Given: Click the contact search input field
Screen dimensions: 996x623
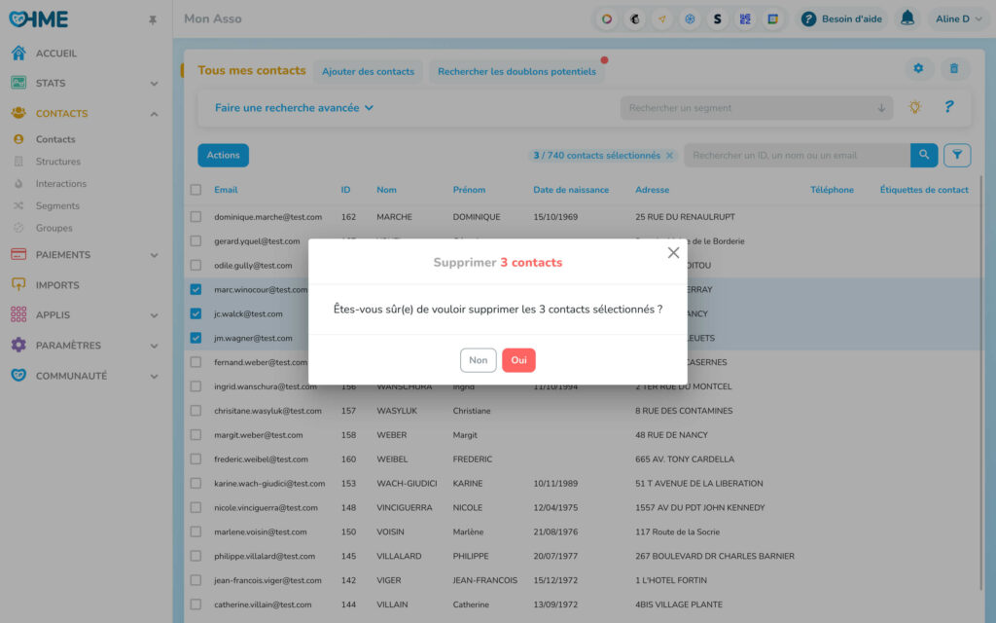Looking at the screenshot, I should pos(798,155).
